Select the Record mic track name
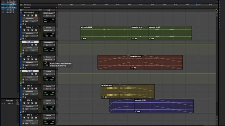The width and height of the screenshot is (225, 126). pos(29,13)
